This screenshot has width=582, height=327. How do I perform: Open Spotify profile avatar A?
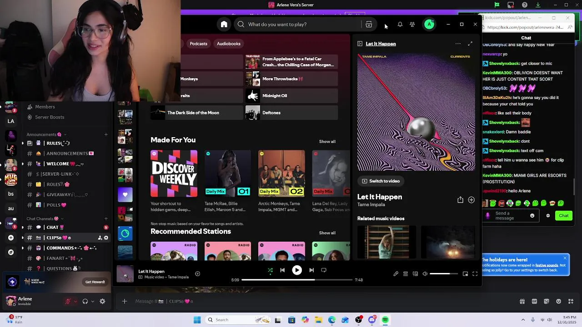tap(429, 25)
